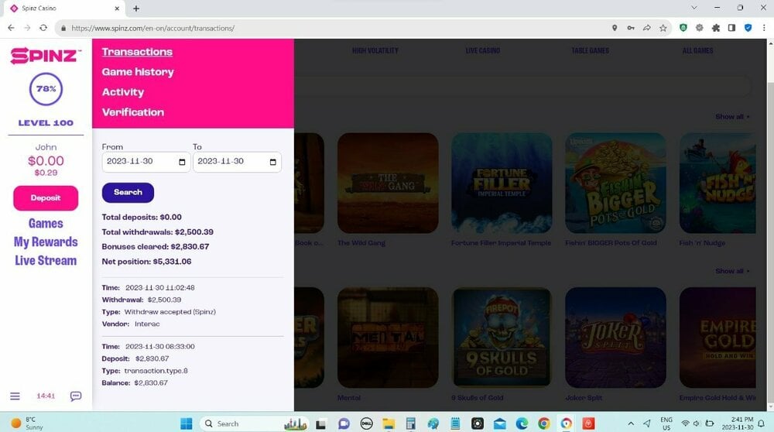The image size is (774, 432).
Task: Open Game history
Action: 138,72
